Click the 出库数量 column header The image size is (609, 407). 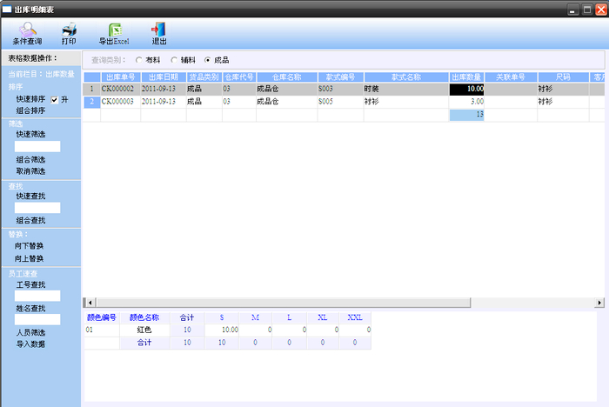pos(466,77)
